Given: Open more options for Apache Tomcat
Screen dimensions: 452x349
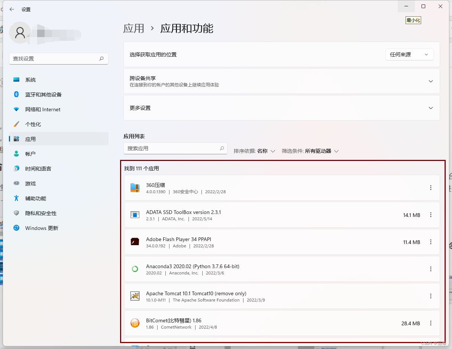Looking at the screenshot, I should point(431,296).
